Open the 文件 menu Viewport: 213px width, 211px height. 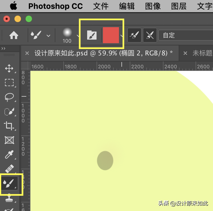point(100,6)
